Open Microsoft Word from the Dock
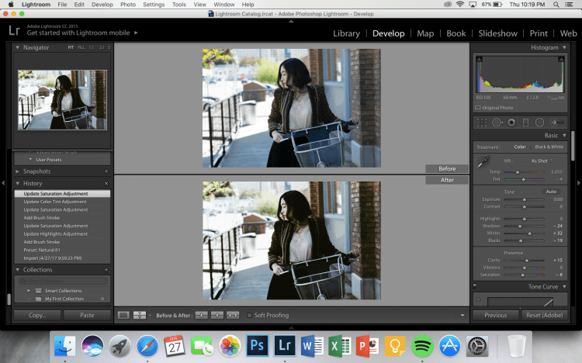 tap(312, 346)
